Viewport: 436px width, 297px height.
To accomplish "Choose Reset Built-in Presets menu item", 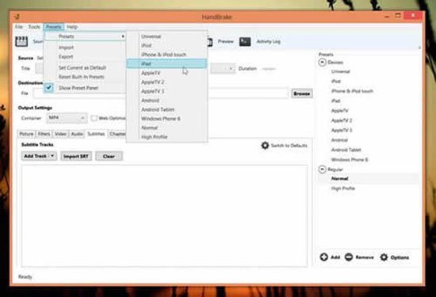I will 82,77.
